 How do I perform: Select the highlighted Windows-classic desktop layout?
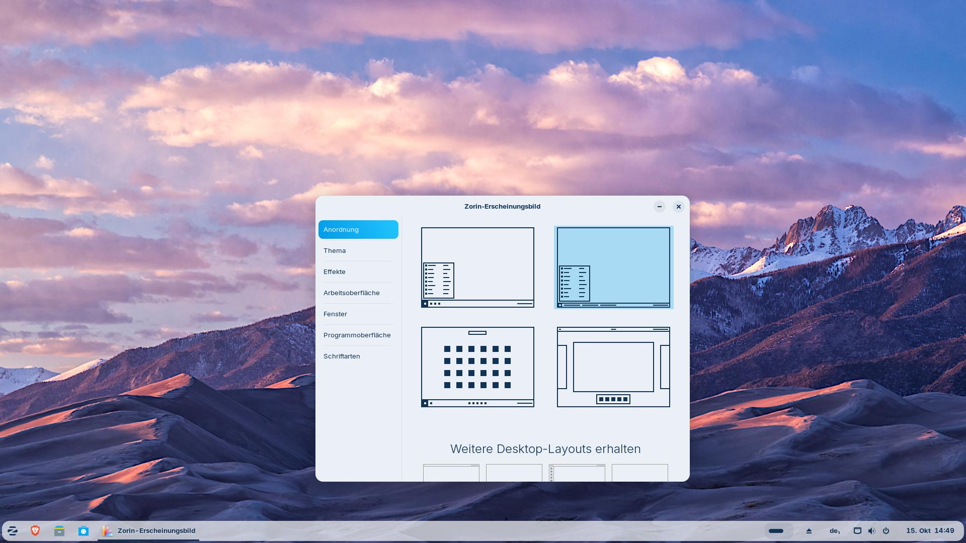tap(613, 267)
